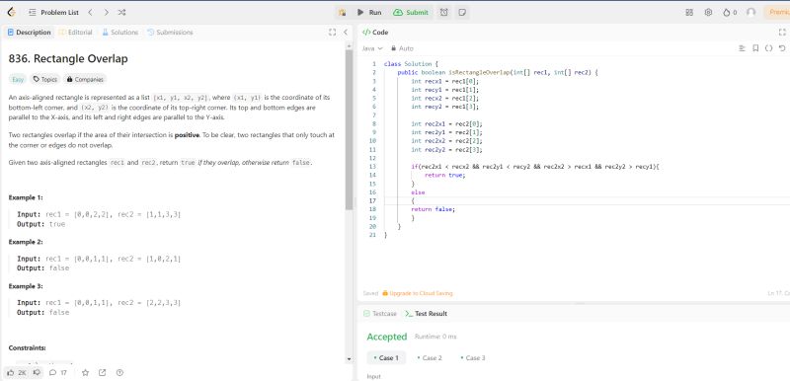Click the scrollbar up arrow in description
790x381 pixels.
tap(350, 45)
